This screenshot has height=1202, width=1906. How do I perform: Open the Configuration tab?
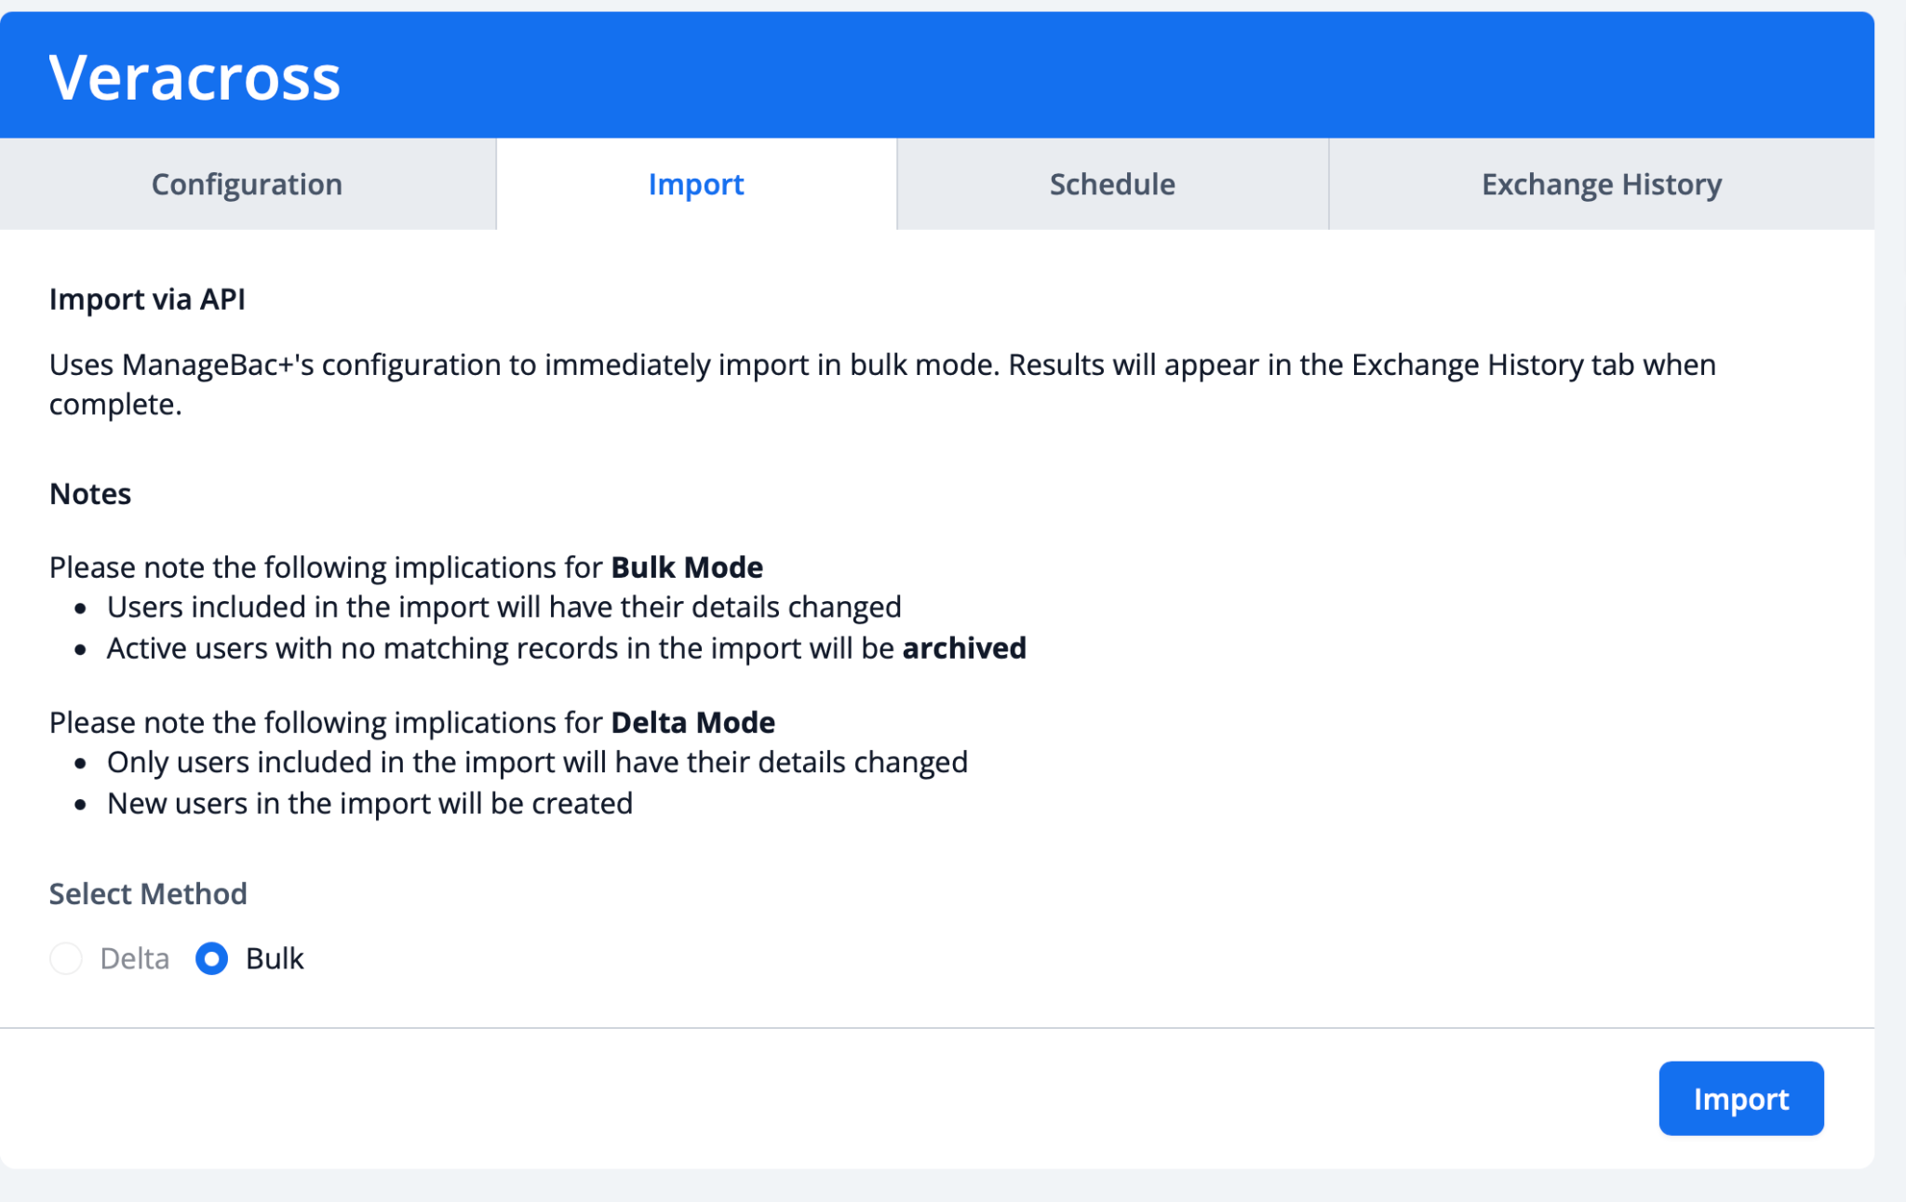coord(248,184)
